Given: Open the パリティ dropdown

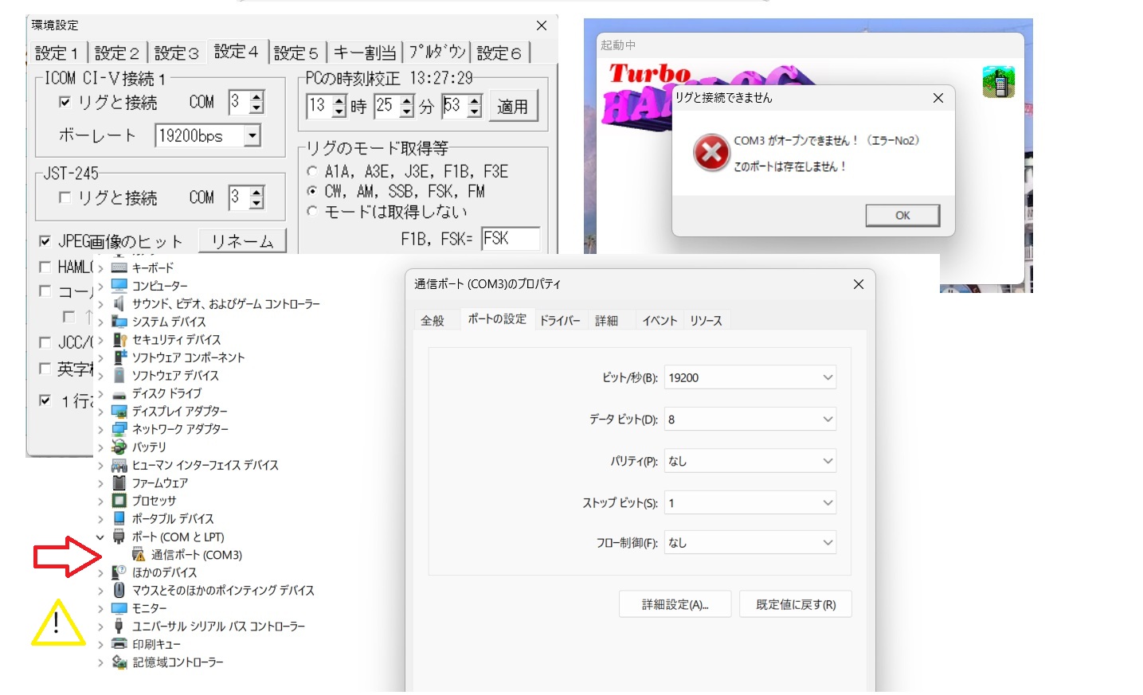Looking at the screenshot, I should click(750, 461).
